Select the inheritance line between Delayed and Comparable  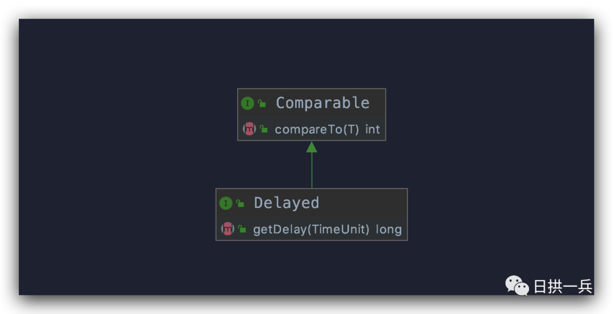coord(312,170)
